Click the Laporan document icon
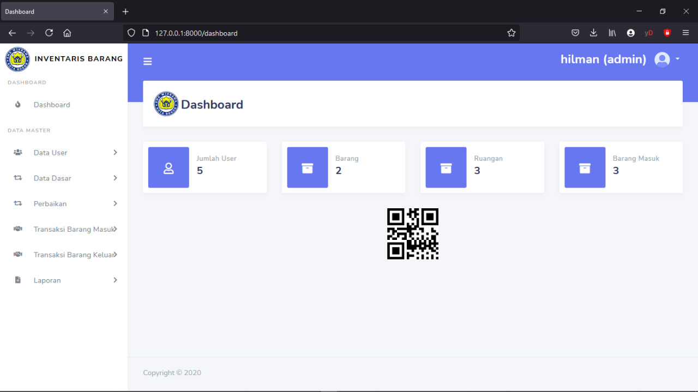Viewport: 698px width, 392px height. click(x=18, y=280)
